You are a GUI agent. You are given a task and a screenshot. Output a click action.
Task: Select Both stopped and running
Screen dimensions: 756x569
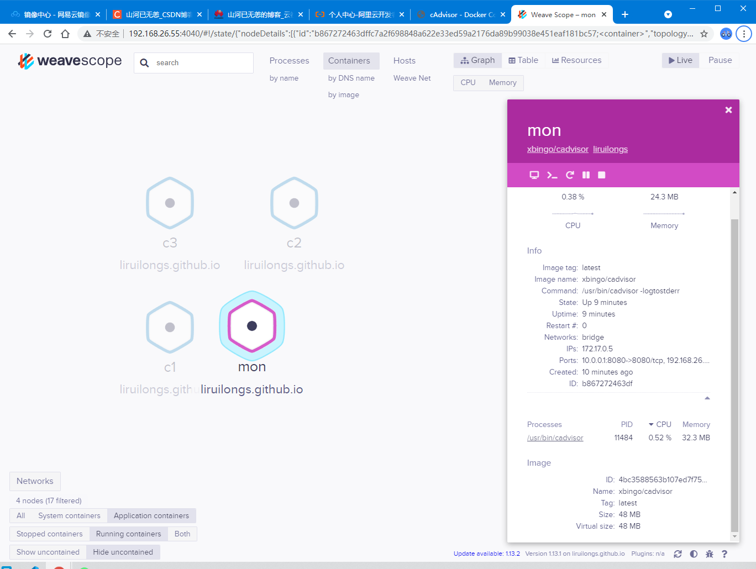tap(182, 534)
